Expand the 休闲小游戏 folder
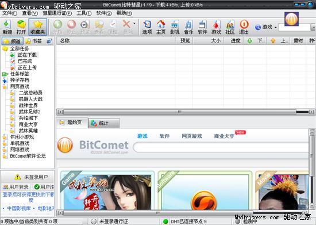This screenshot has width=316, height=225. pos(5,137)
